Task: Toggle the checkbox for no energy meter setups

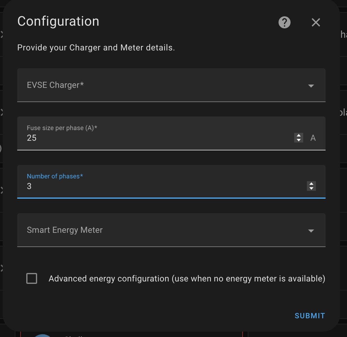Action: [31, 278]
